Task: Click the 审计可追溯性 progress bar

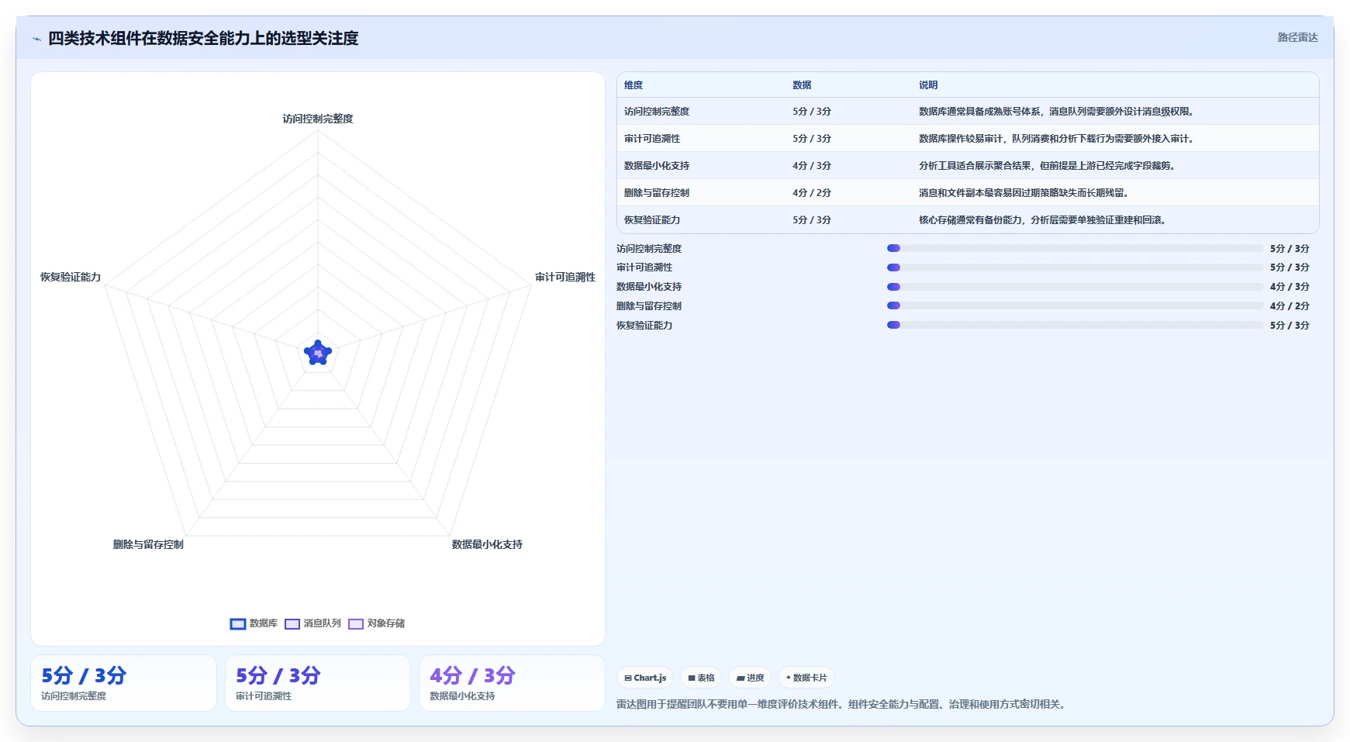Action: [x=1075, y=267]
